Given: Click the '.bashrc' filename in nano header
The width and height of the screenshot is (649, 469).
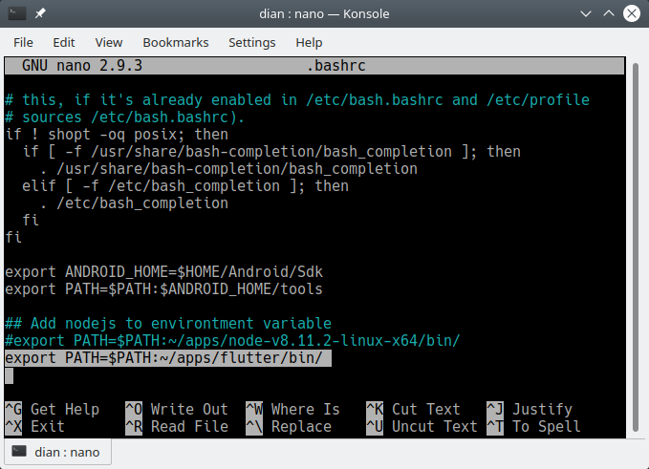Looking at the screenshot, I should tap(335, 66).
